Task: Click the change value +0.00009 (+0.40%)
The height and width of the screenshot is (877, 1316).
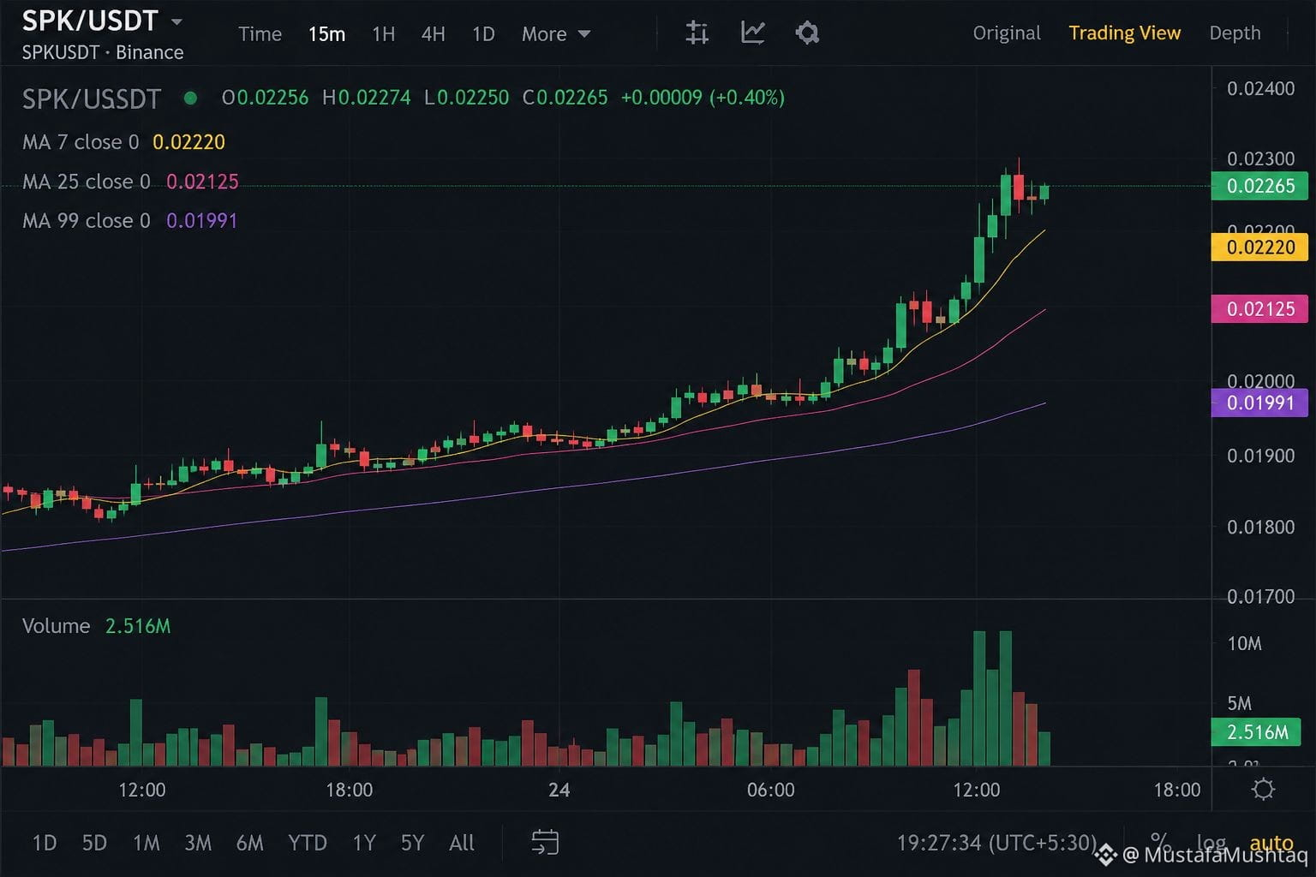Action: pos(703,98)
